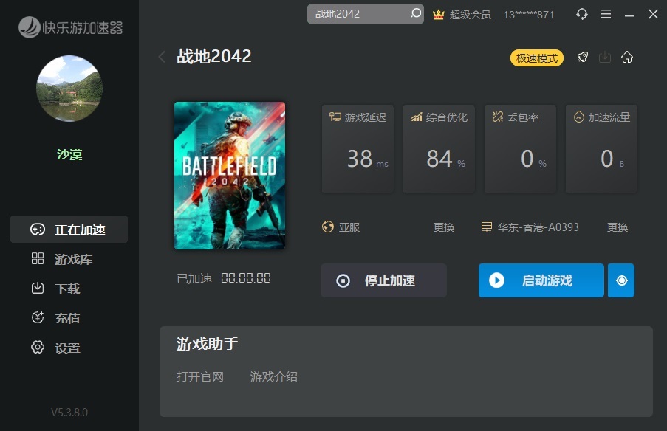Open the hamburger main menu
This screenshot has height=431, width=667.
(606, 14)
